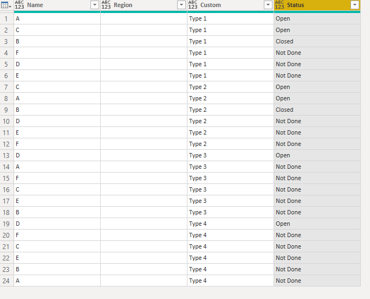
Task: Click 'Open' status in row 1
Action: 317,18
